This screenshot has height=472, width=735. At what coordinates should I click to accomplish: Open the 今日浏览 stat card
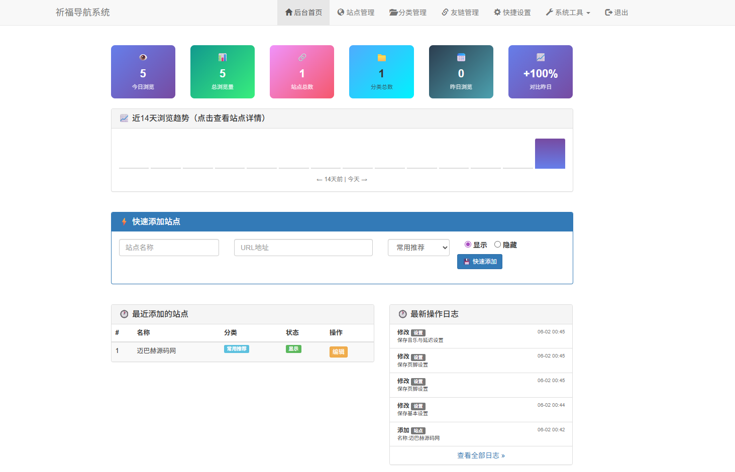coord(143,72)
